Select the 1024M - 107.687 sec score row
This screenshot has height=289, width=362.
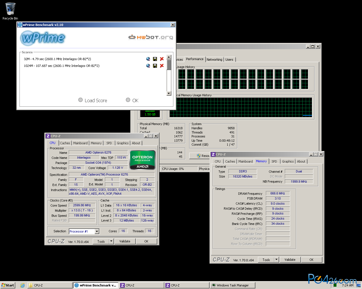point(62,66)
